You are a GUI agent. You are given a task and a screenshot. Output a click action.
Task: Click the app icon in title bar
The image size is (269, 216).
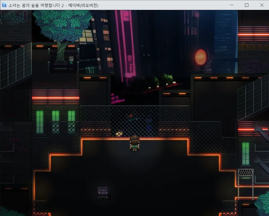(x=4, y=5)
